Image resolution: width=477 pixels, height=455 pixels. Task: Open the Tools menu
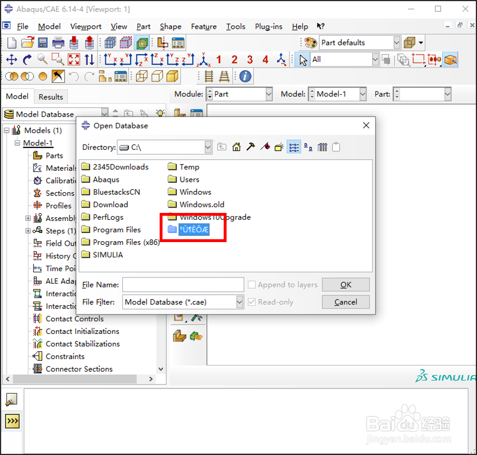236,26
